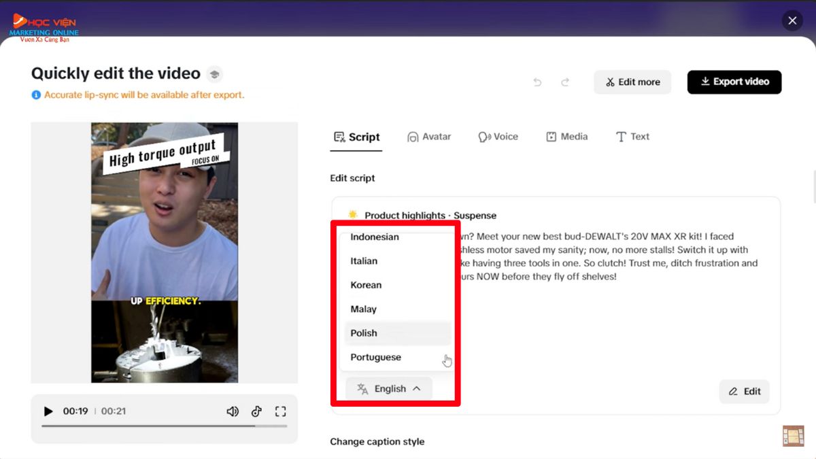Seek on the video progress bar
This screenshot has height=459, width=816.
tap(164, 426)
